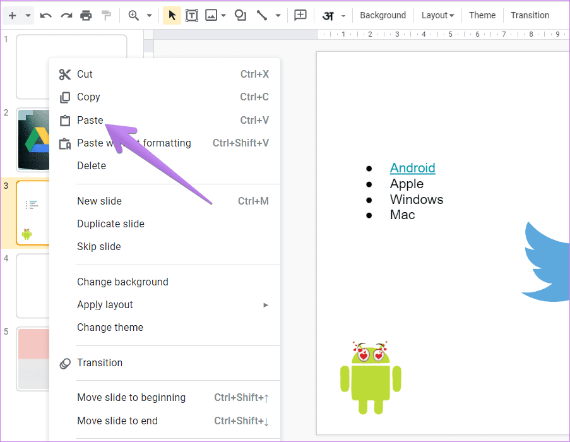Select the green Android robot image
Screen dimensions: 570x442
click(x=371, y=378)
